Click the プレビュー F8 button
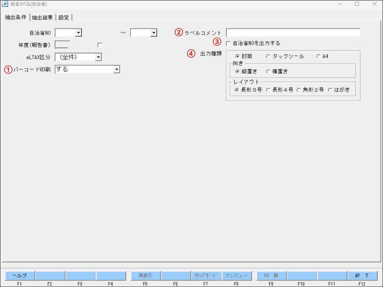The image size is (383, 287). (236, 276)
